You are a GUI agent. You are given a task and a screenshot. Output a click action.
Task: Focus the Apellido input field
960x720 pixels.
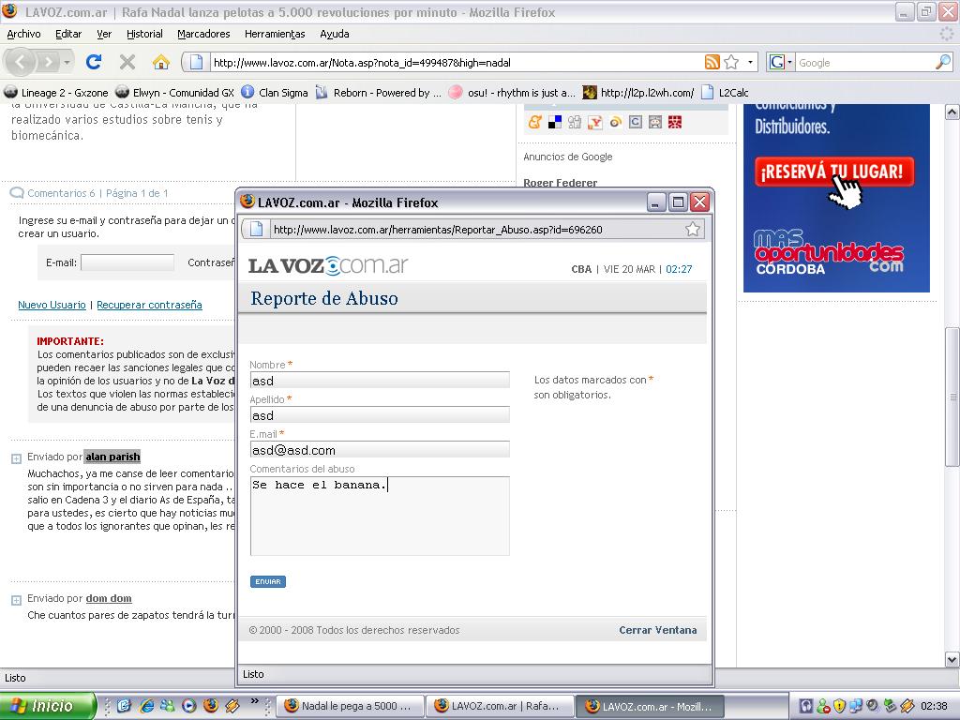[380, 415]
